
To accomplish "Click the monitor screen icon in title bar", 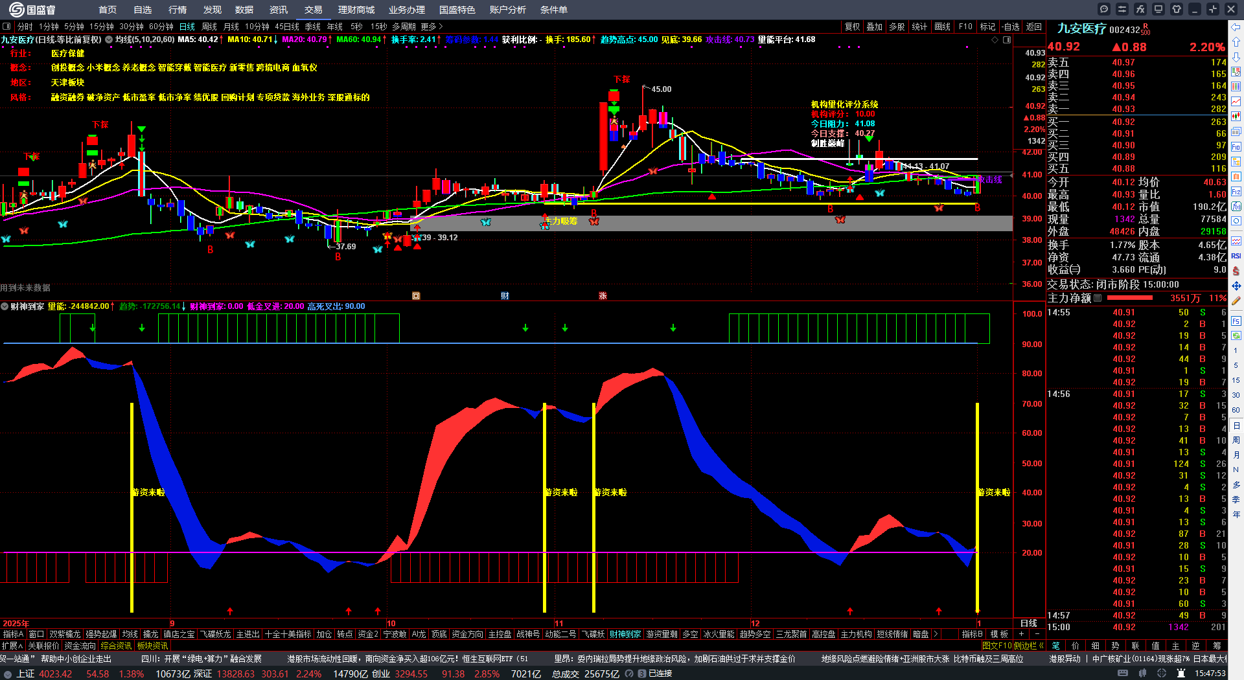I will tap(1158, 9).
